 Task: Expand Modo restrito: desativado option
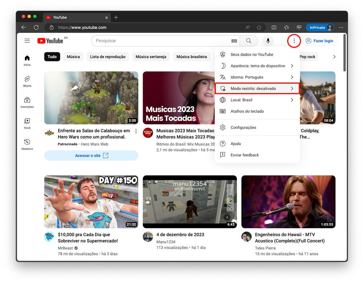[257, 88]
